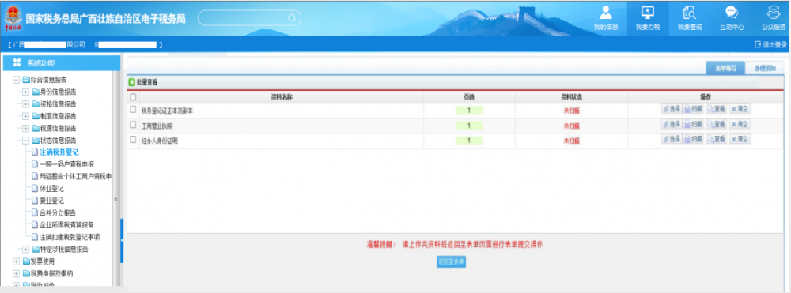Click 选择 button for 税务登记证 row

tap(672, 109)
